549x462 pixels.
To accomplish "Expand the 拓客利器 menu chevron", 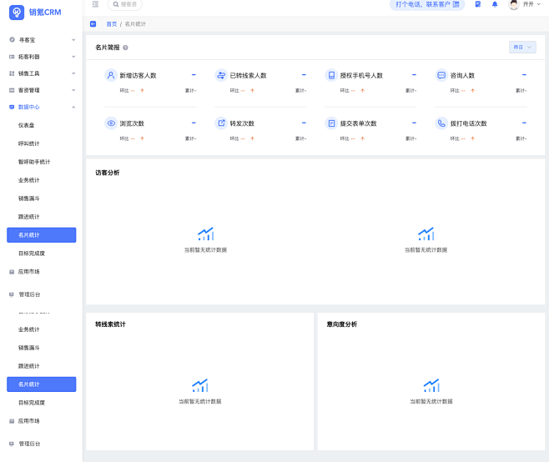I will tap(73, 57).
